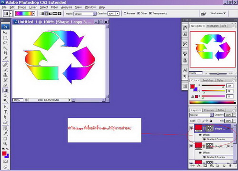Uncheck the Dither option

click(x=139, y=13)
